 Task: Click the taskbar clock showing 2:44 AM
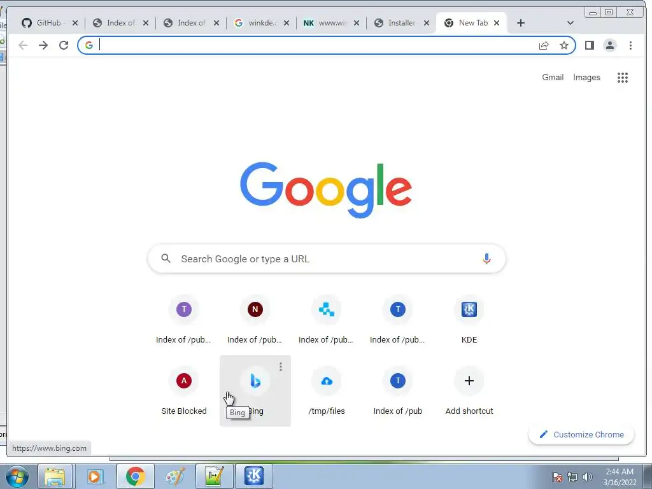pyautogui.click(x=620, y=477)
